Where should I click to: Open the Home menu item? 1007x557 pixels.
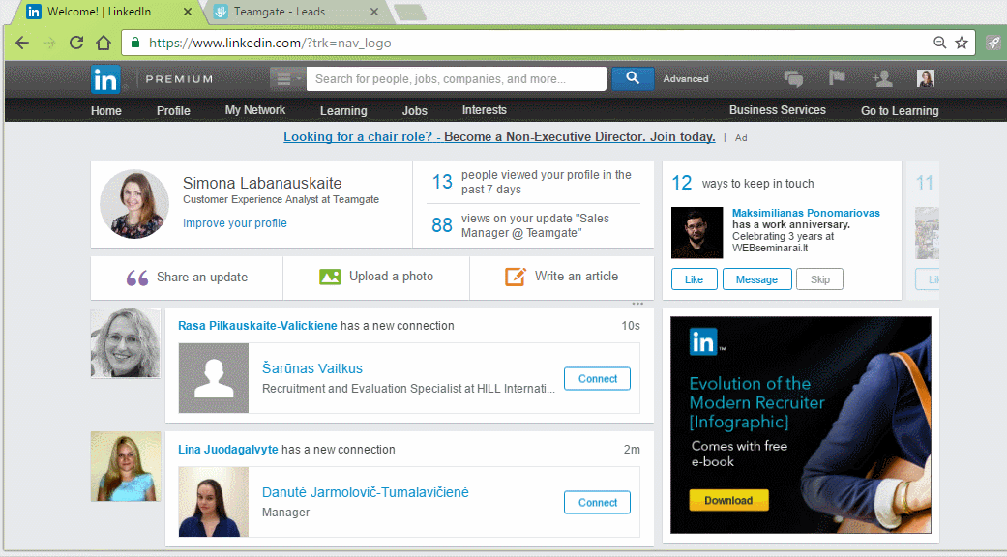point(106,110)
